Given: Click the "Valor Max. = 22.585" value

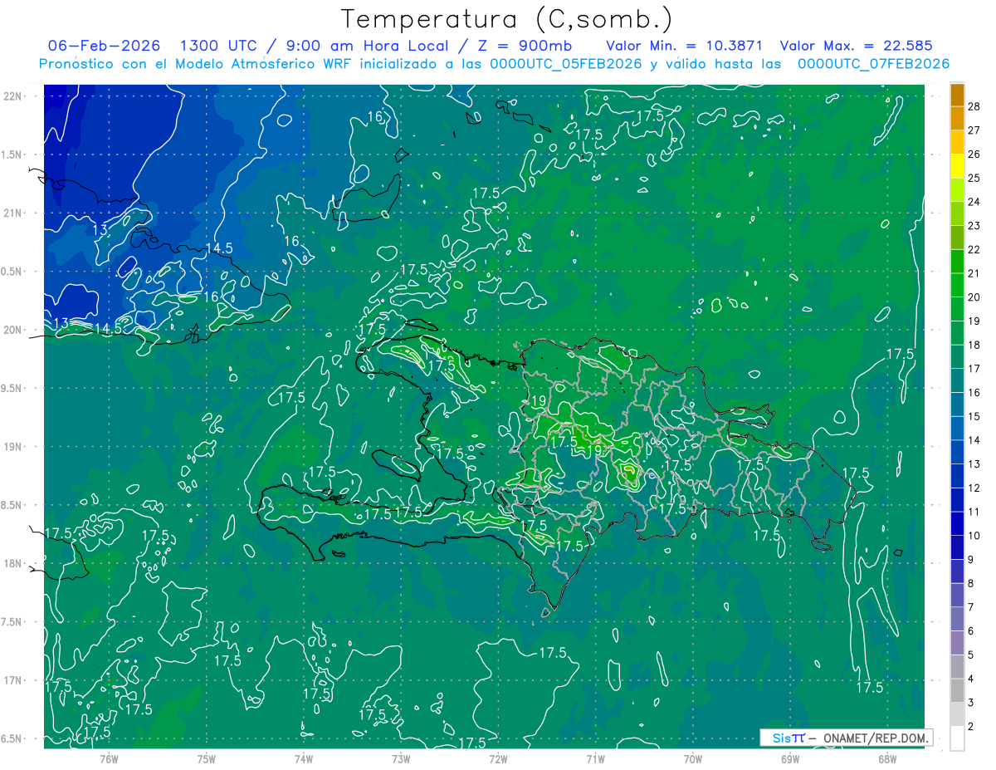Looking at the screenshot, I should pyautogui.click(x=856, y=46).
